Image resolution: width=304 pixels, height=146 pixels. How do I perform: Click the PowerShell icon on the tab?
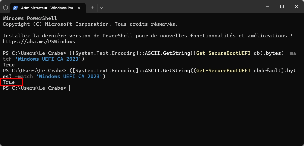pos(15,8)
